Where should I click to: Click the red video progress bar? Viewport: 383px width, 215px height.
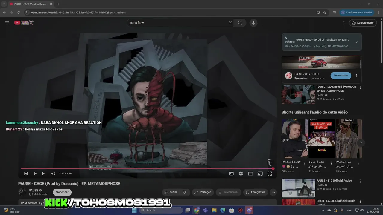point(147,168)
